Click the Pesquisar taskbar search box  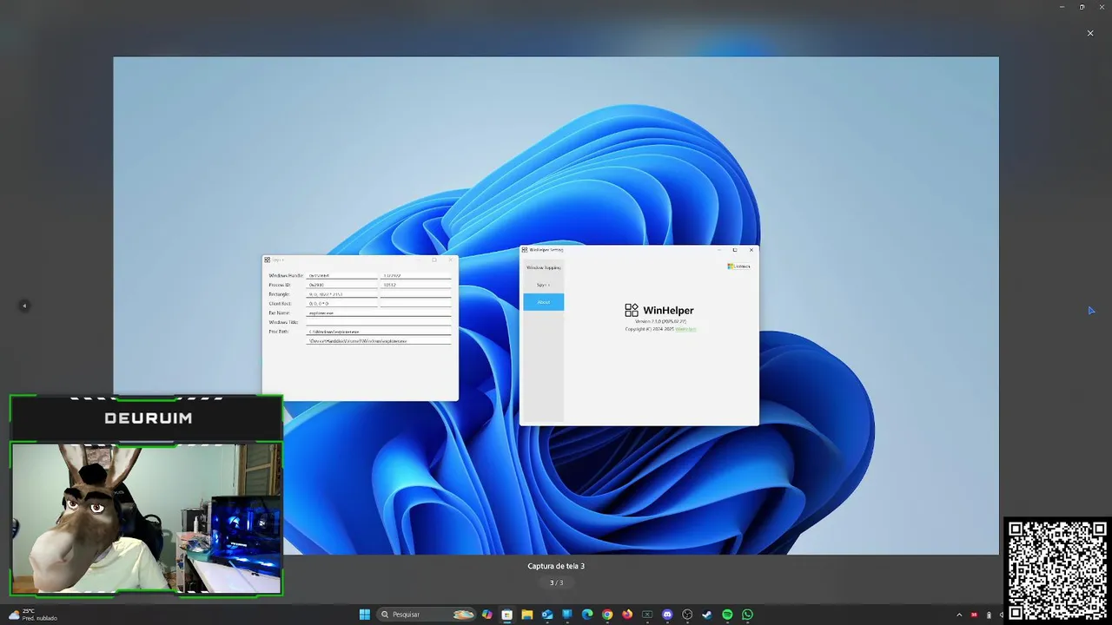pos(427,615)
